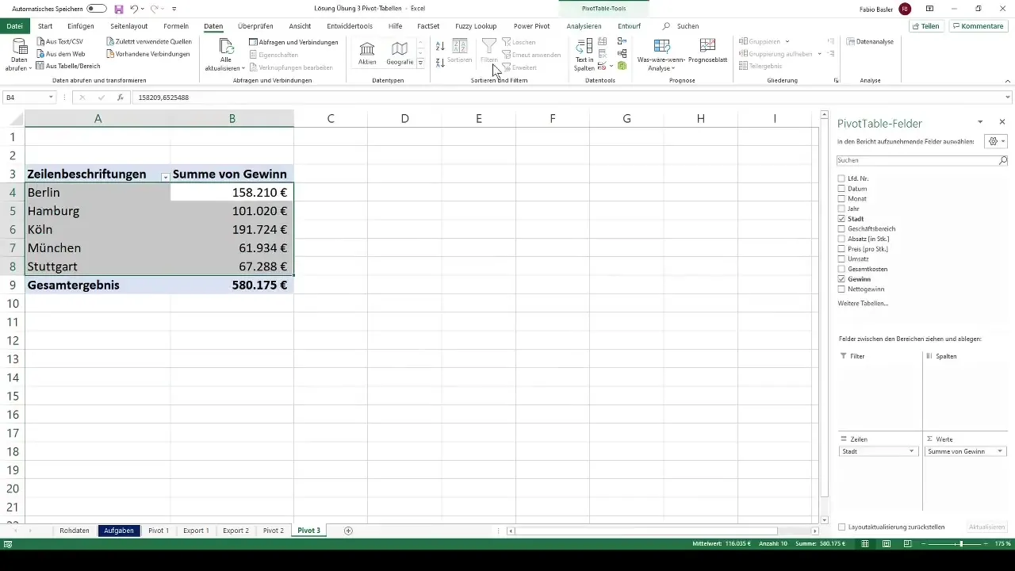This screenshot has width=1015, height=571.
Task: Open Vorhandene Verbindungen
Action: (147, 54)
